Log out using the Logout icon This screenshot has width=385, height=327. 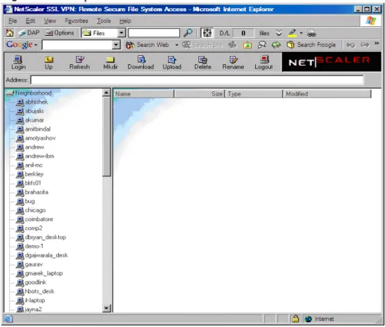point(263,63)
